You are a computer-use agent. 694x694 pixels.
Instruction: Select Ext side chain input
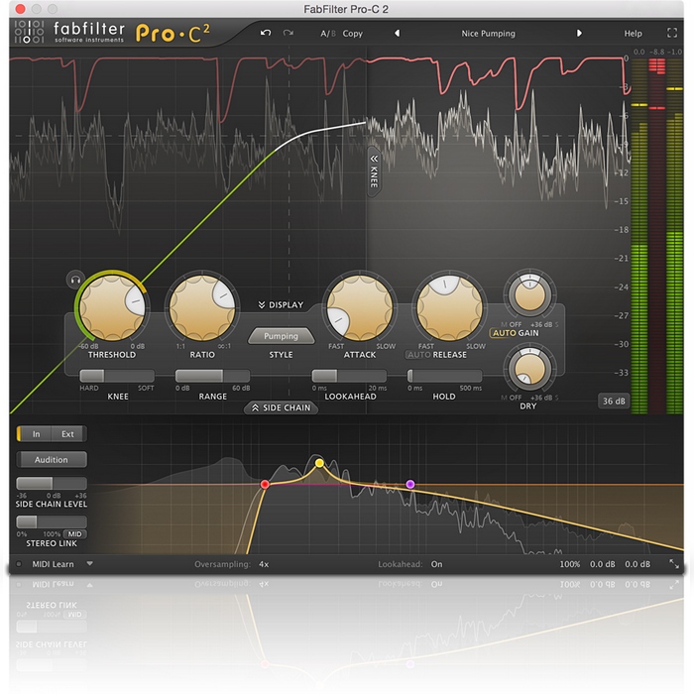click(67, 433)
